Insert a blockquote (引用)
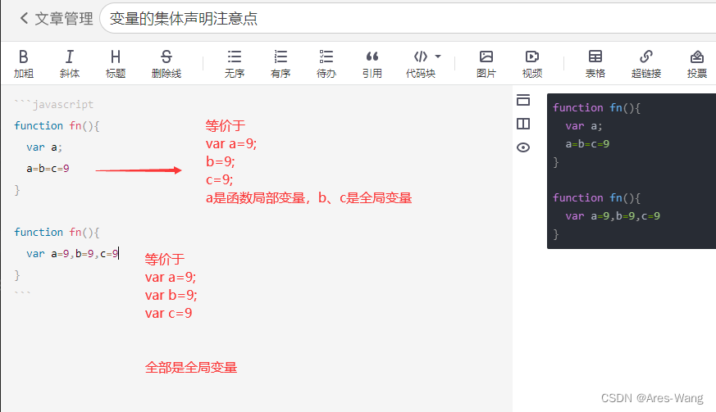 [x=372, y=63]
